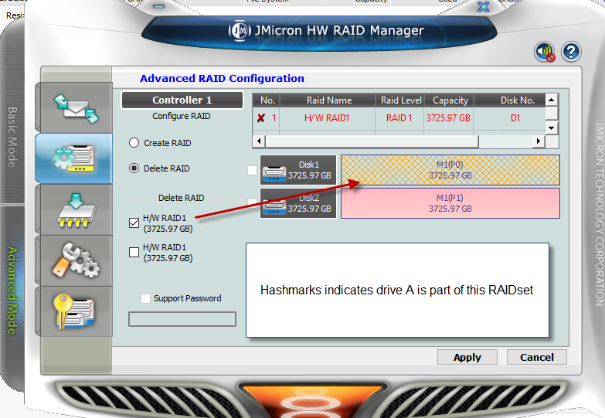The height and width of the screenshot is (418, 605).
Task: Click the RAID table scroll down arrow
Action: coord(552,127)
